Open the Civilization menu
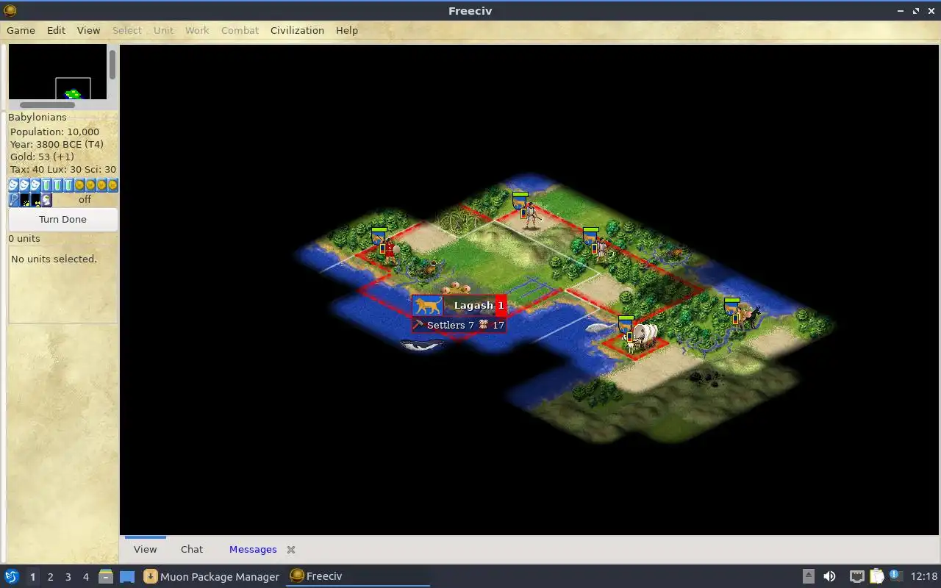 point(297,30)
